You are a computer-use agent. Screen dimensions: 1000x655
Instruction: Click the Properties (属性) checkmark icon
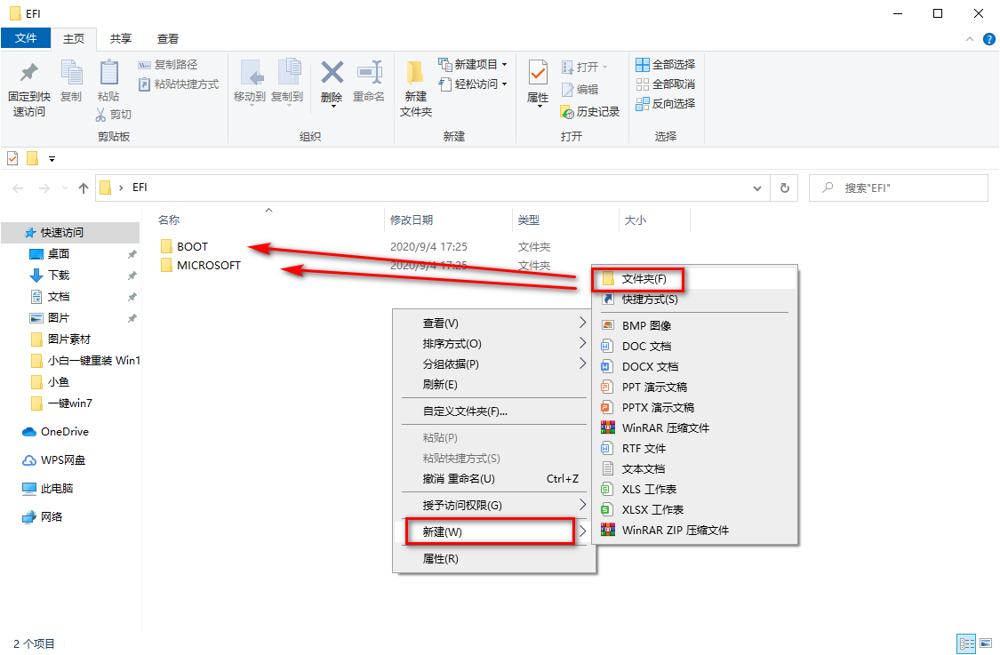tap(538, 73)
